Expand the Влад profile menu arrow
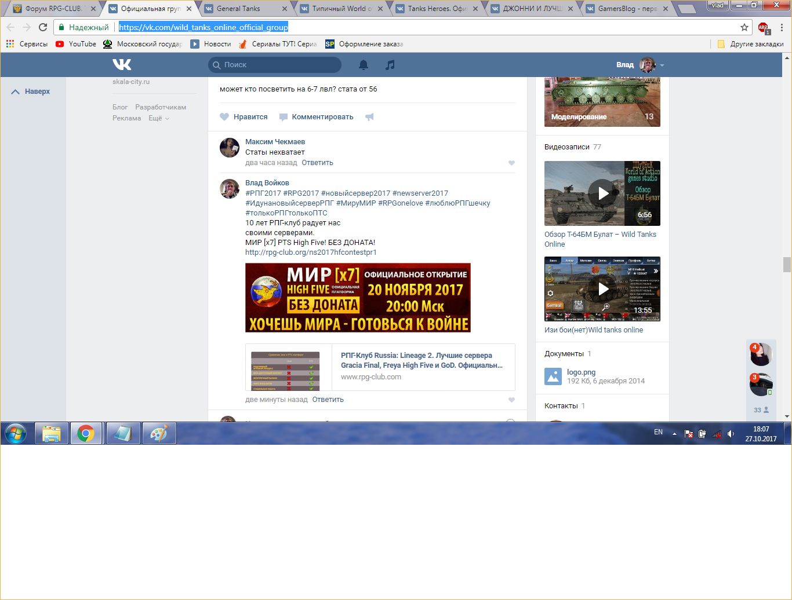Image resolution: width=792 pixels, height=600 pixels. click(662, 65)
